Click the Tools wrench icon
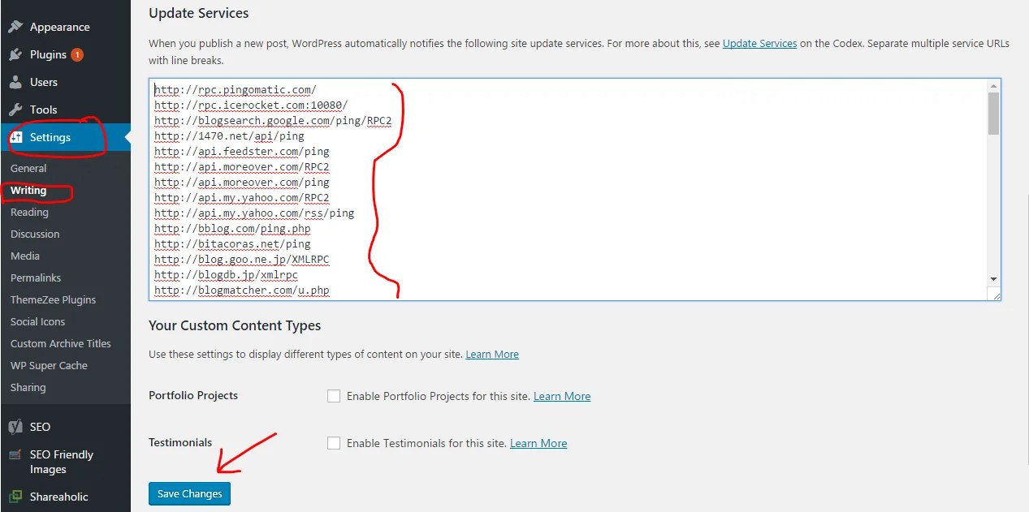This screenshot has width=1029, height=512. [x=15, y=110]
